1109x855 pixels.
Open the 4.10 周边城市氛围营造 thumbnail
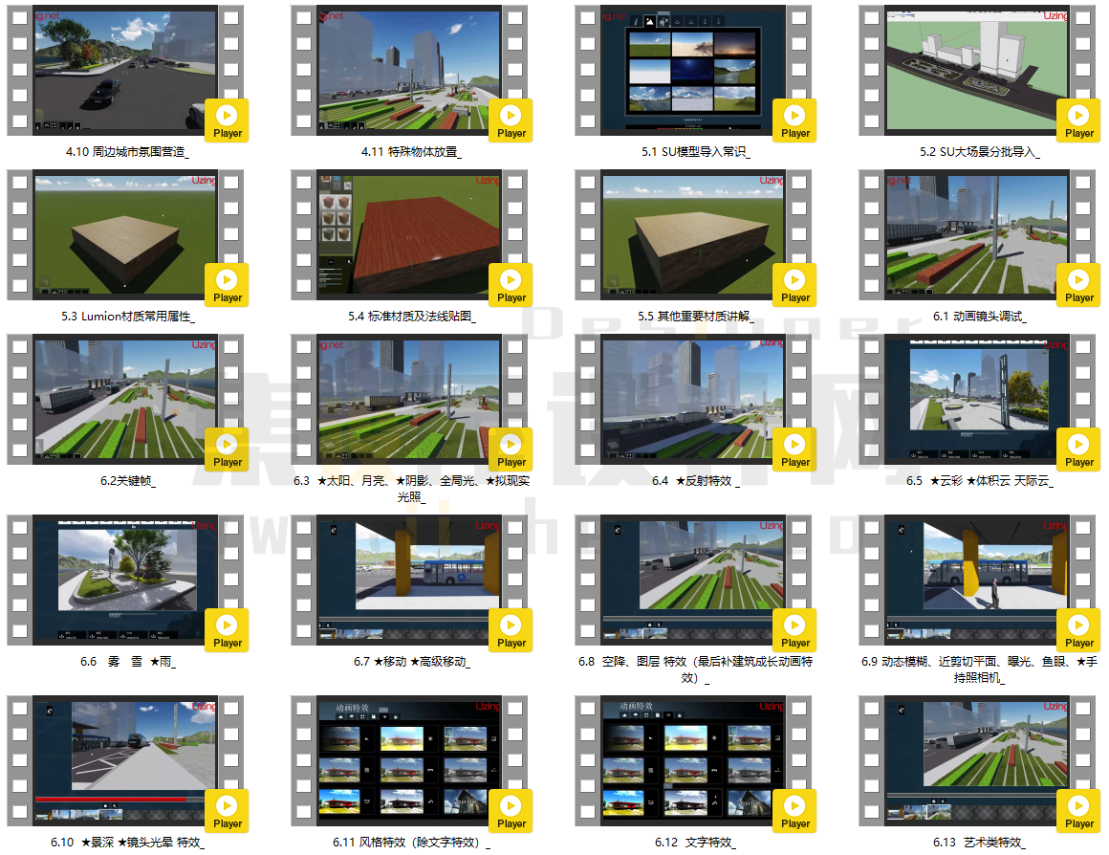(125, 70)
